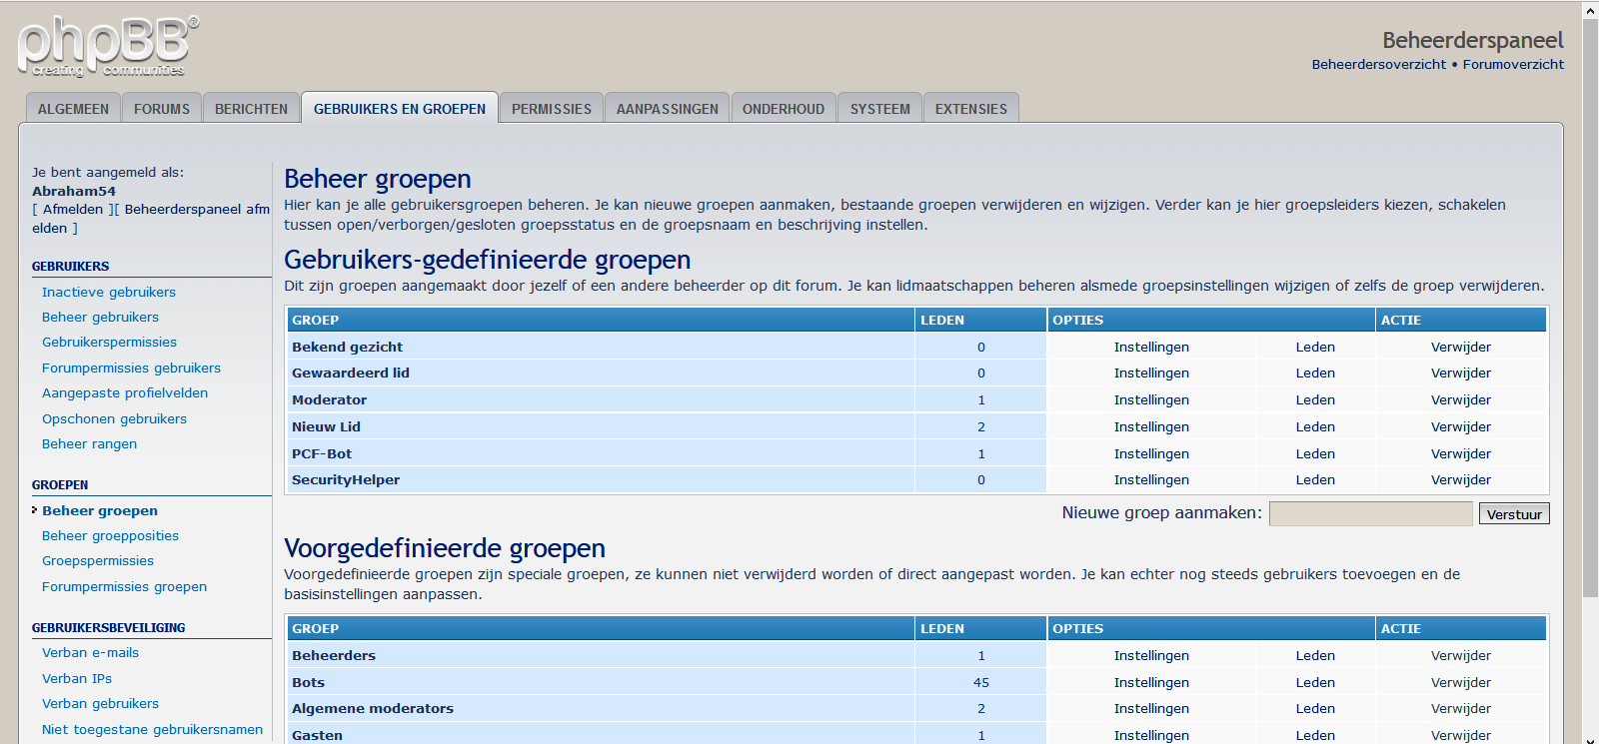Open Inactieve gebruikers in sidebar
The width and height of the screenshot is (1599, 744).
pyautogui.click(x=109, y=292)
